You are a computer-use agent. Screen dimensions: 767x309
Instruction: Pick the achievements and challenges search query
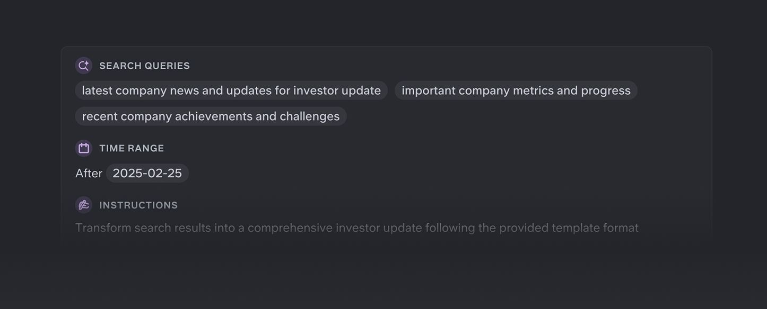(211, 116)
